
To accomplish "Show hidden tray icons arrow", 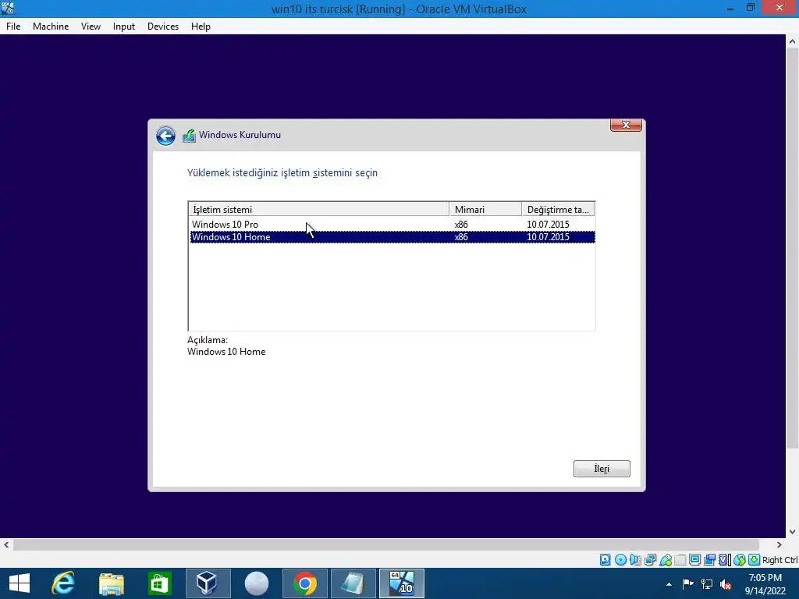I will point(669,584).
